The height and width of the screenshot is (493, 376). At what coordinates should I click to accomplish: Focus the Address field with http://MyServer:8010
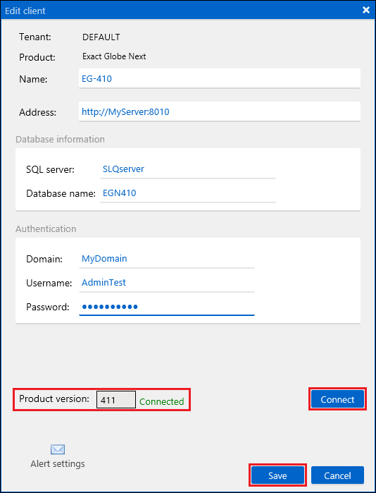[x=220, y=111]
